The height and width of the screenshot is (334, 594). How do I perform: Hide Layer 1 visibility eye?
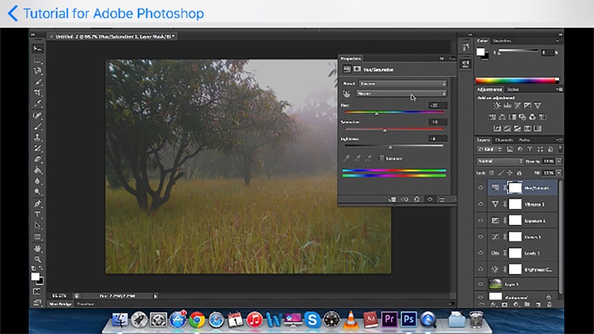click(481, 283)
